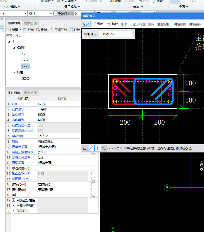Screen dimensions: 204x232
Task: Open the 矩形 stirrup shape dropdown
Action: pyautogui.click(x=130, y=24)
